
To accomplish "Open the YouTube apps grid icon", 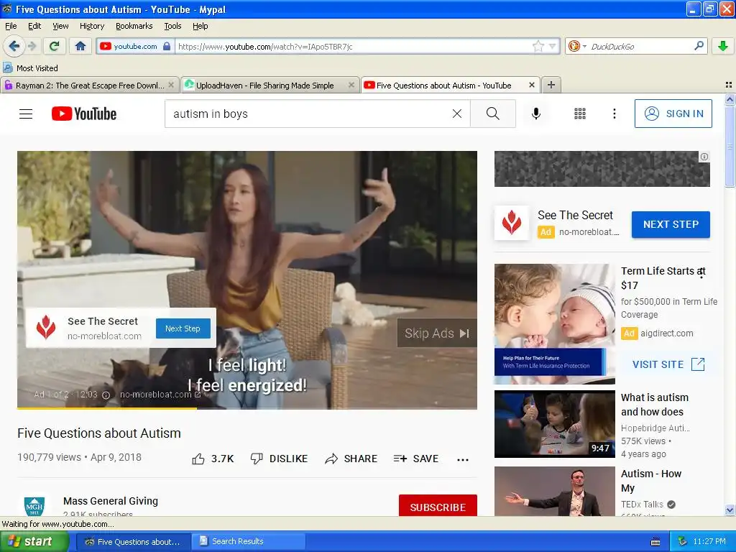I will (580, 114).
